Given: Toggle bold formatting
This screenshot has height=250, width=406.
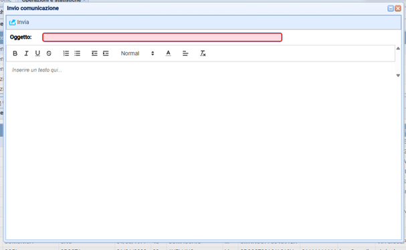Looking at the screenshot, I should coord(15,53).
